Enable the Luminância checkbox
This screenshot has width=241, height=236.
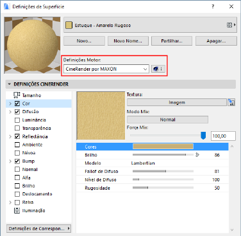[x=17, y=120]
